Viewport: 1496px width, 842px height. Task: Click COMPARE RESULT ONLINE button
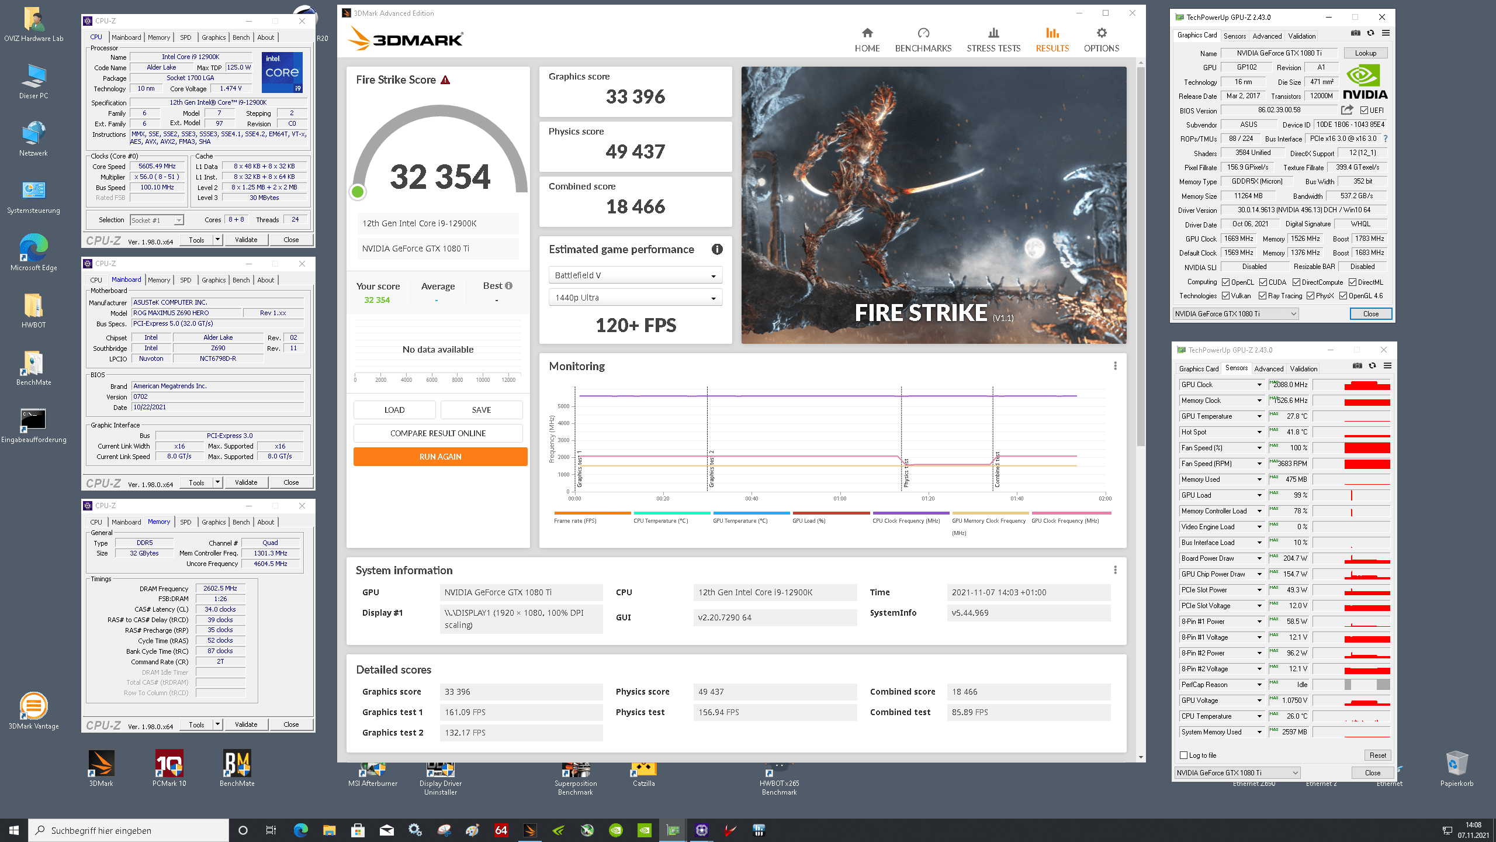pos(438,433)
